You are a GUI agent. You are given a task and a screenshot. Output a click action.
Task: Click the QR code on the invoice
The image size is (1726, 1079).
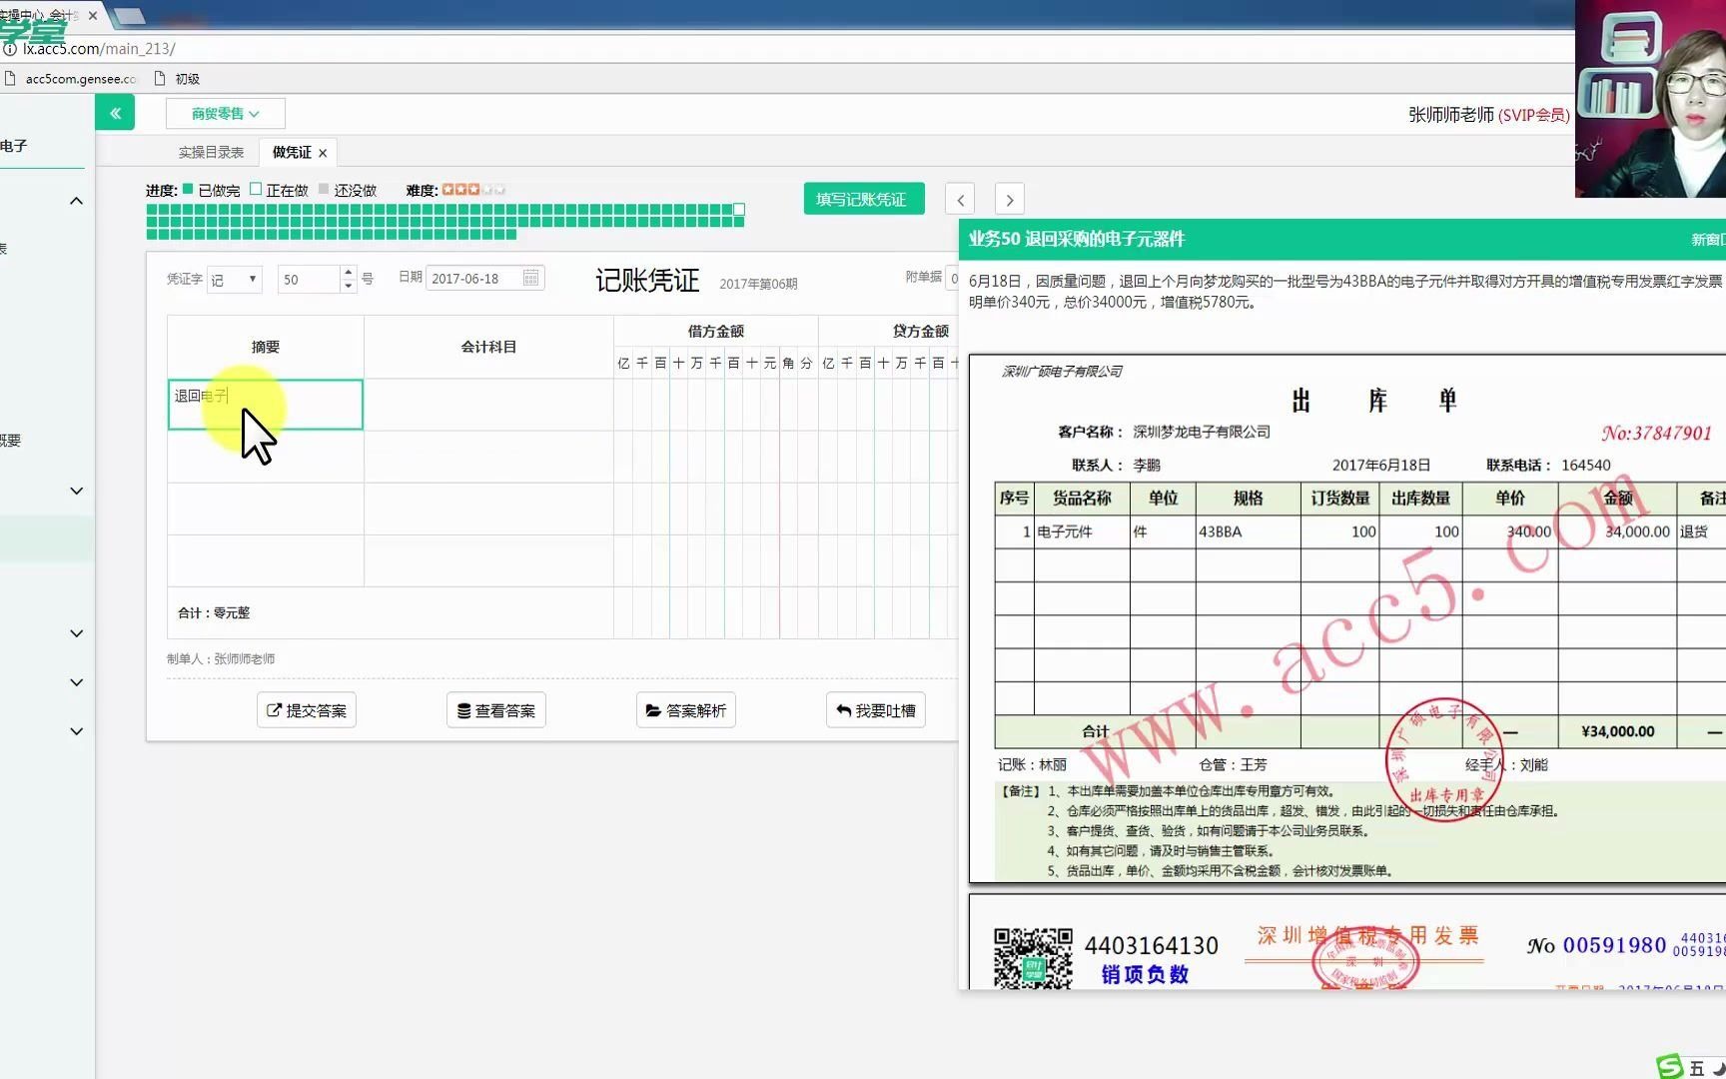tap(1033, 958)
